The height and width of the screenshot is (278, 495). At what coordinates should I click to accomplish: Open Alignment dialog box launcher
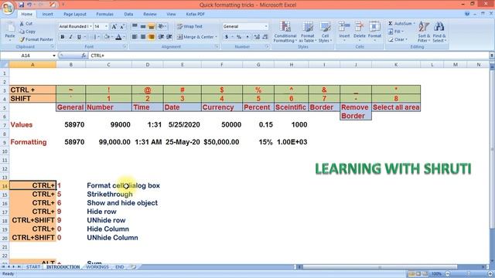pyautogui.click(x=217, y=46)
